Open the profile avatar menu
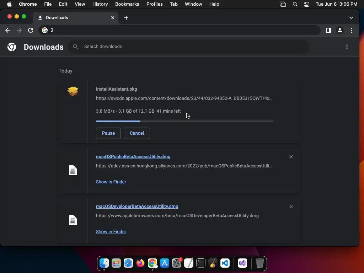Viewport: 364px width, 273px height. (339, 30)
